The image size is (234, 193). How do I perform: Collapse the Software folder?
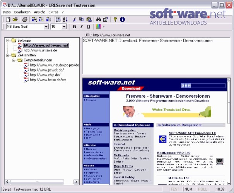click(8, 41)
